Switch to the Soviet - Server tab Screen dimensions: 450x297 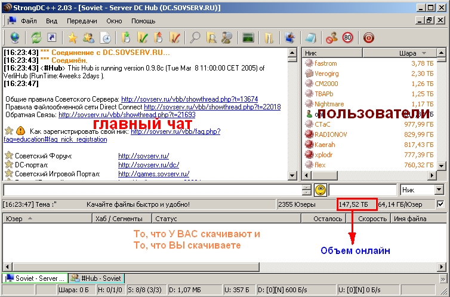(35, 278)
